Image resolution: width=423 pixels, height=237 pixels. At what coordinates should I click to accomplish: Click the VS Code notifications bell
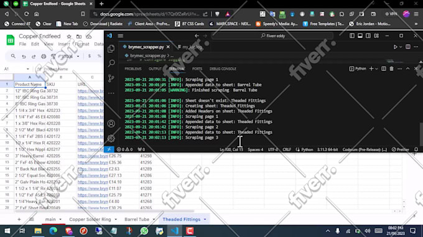[416, 149]
